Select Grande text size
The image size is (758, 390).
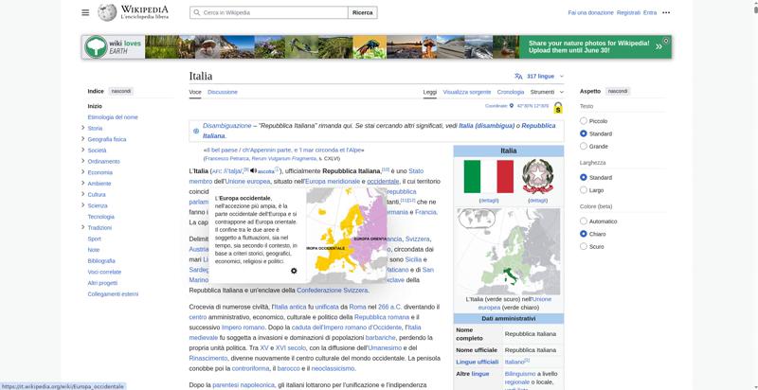[x=584, y=146]
